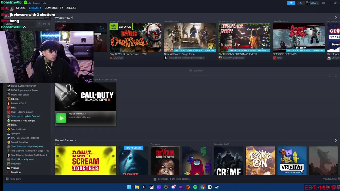Open CapCut from the taskbar

[210, 187]
